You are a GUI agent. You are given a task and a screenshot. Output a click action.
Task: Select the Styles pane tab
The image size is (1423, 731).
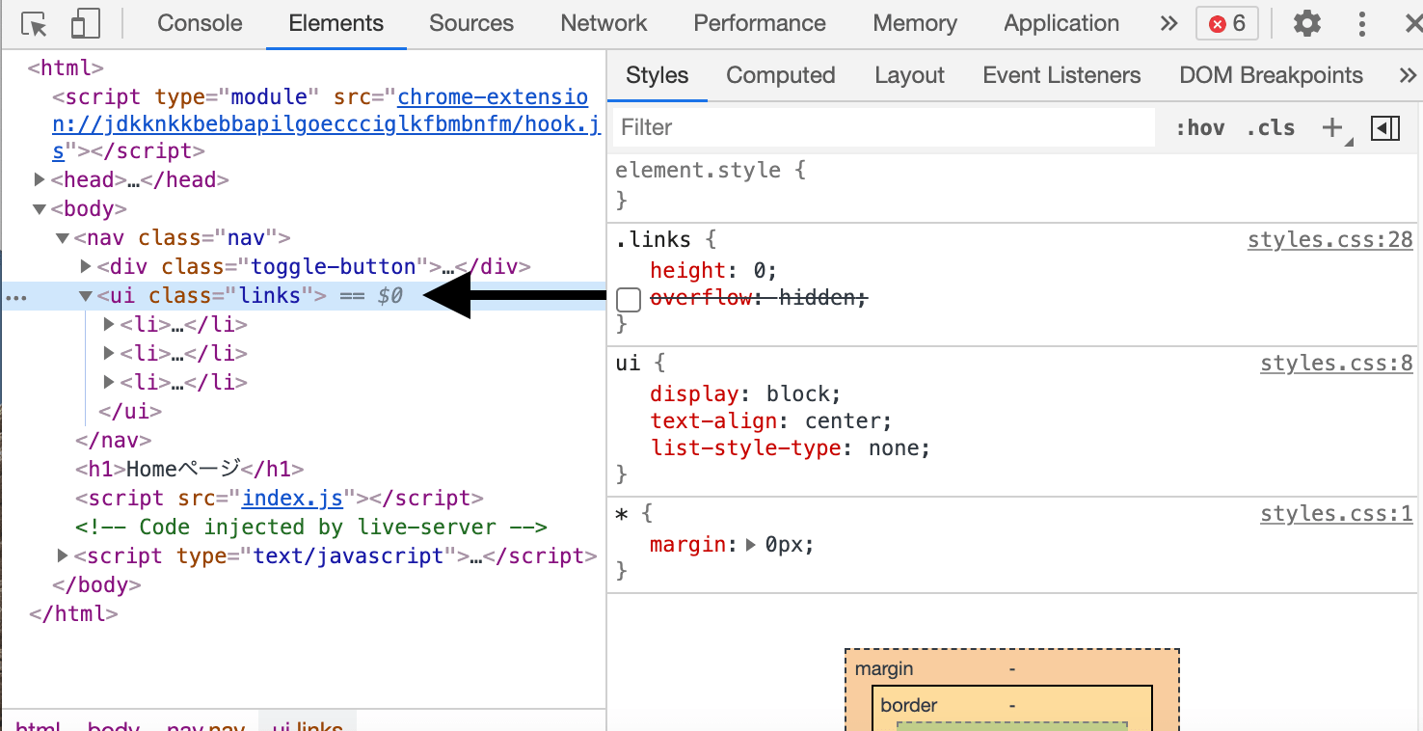coord(658,75)
